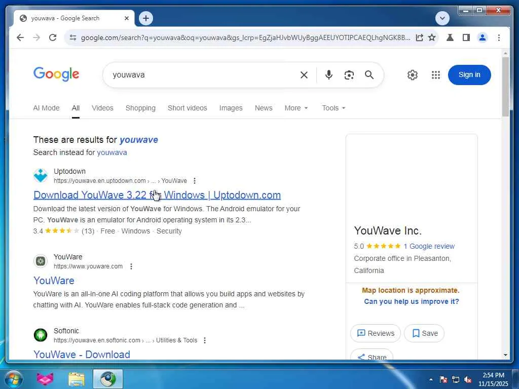Click the Chrome taskbar button
The width and height of the screenshot is (519, 389).
[108, 379]
